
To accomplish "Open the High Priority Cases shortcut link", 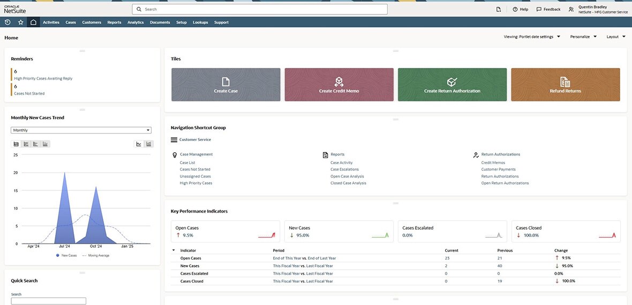I will (x=196, y=183).
